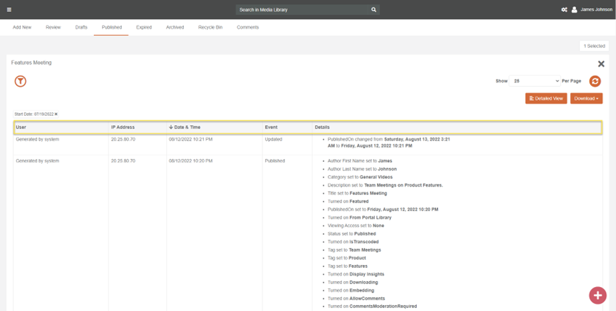
Task: Click the James Johnson username
Action: [596, 10]
